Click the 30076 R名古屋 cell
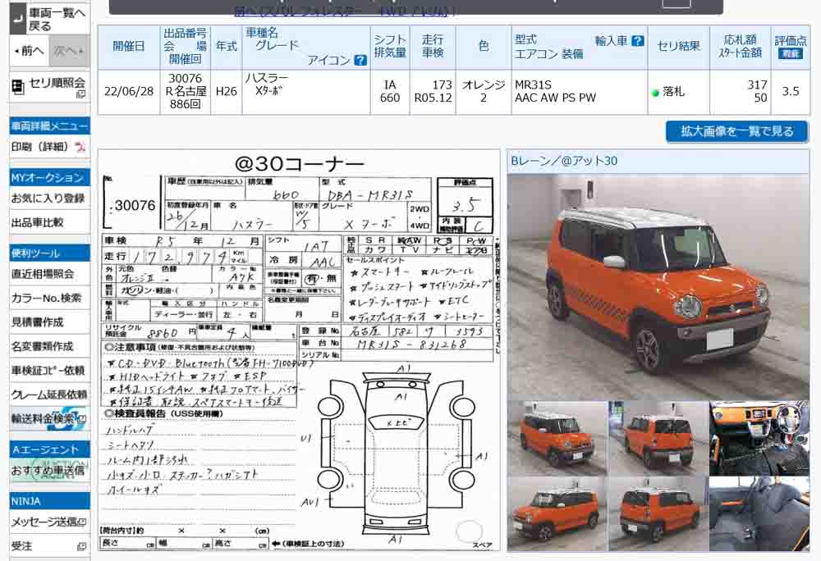Screen dimensions: 821x561 (186, 92)
